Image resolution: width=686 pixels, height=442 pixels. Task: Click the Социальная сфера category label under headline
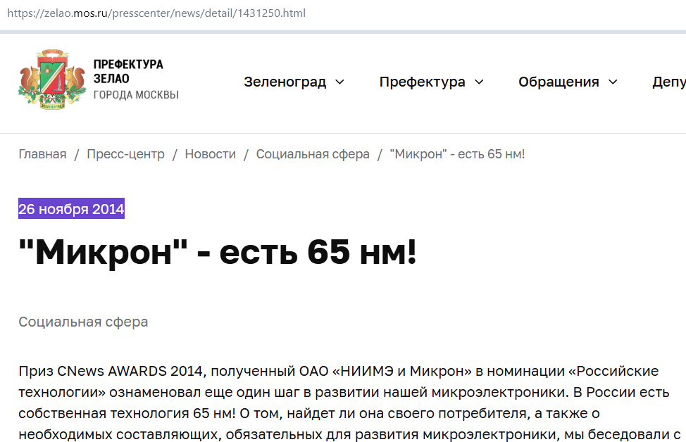tap(83, 322)
